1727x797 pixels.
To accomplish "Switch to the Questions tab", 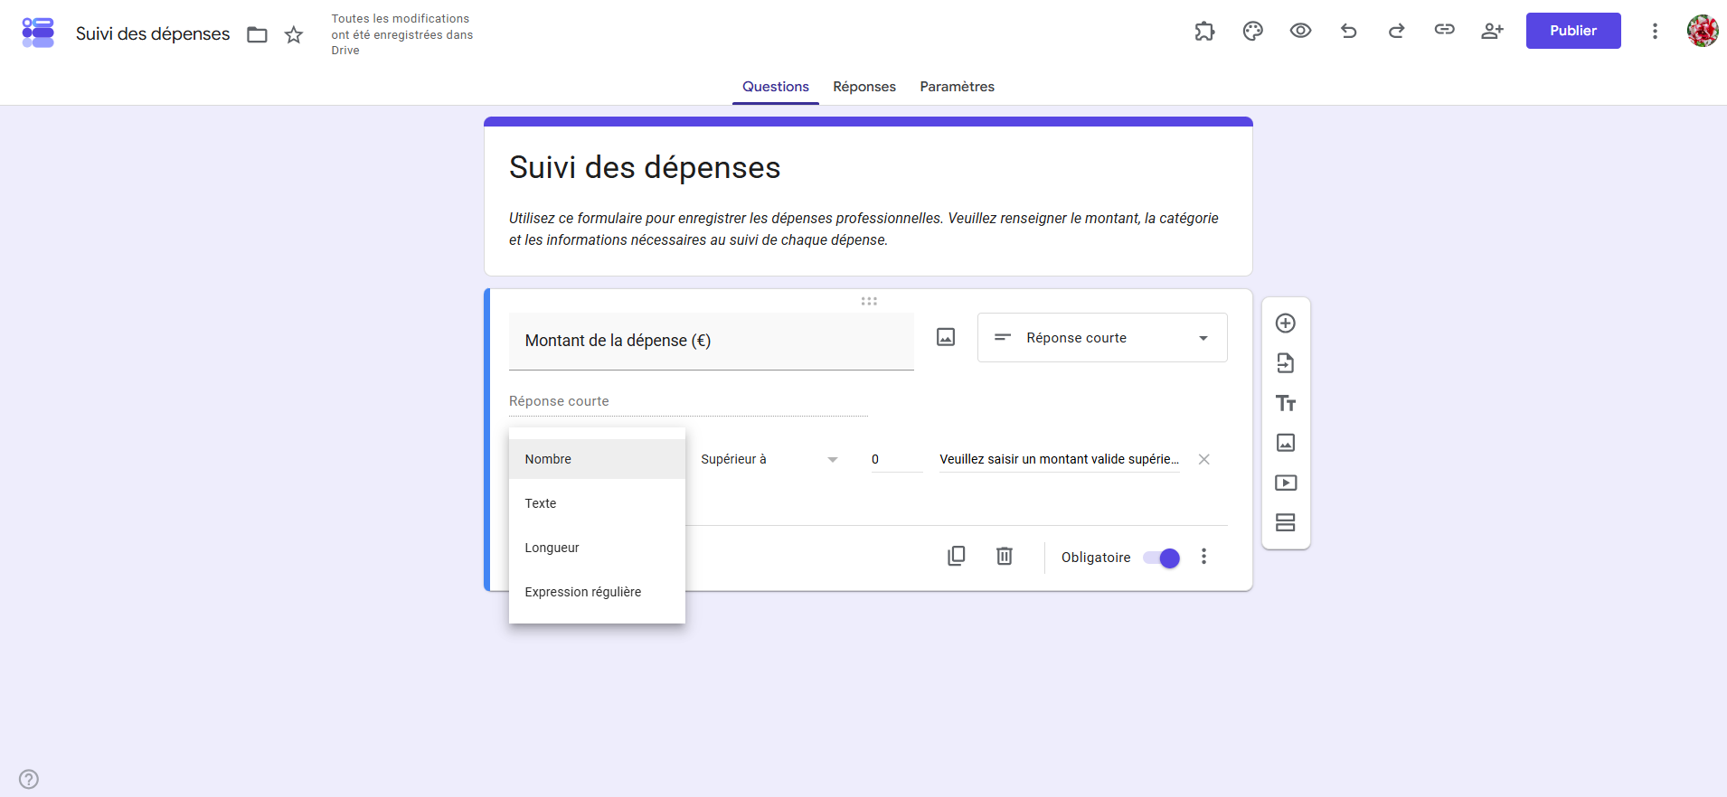I will pos(776,87).
